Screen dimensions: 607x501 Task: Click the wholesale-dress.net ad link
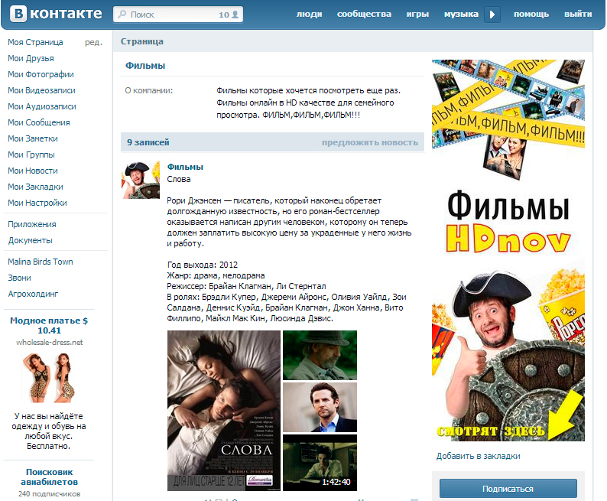click(x=49, y=342)
